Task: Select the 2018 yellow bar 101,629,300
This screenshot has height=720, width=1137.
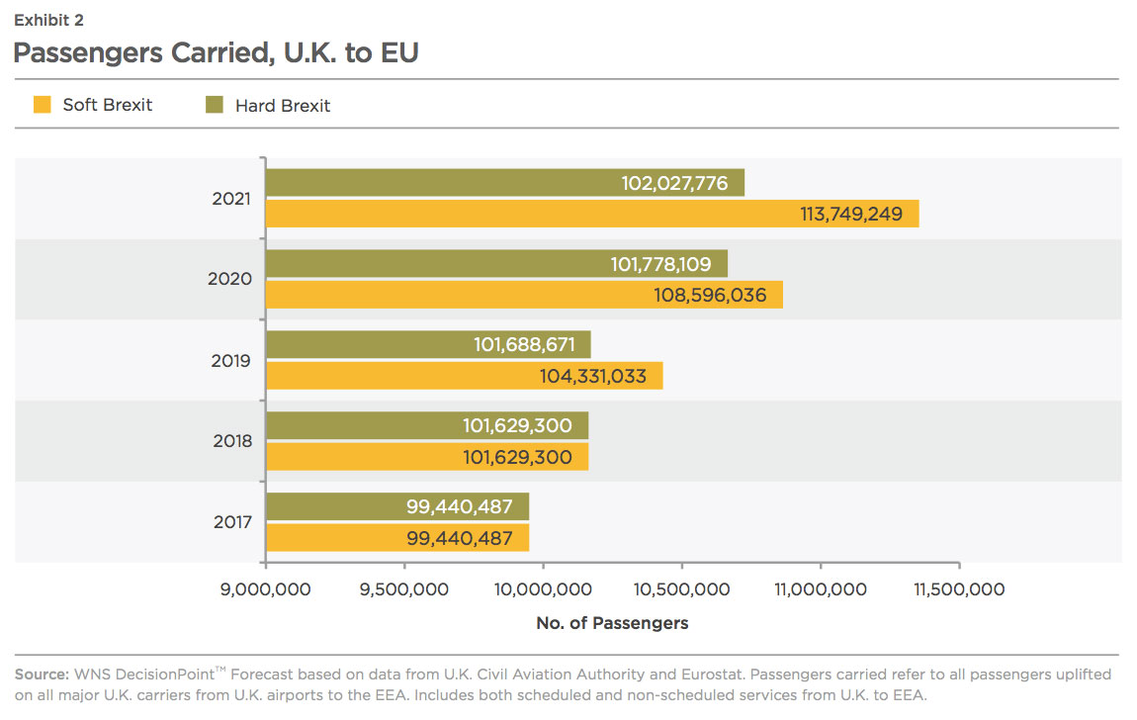Action: [427, 457]
